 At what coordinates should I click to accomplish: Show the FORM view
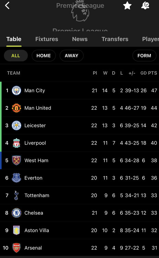coord(144,56)
